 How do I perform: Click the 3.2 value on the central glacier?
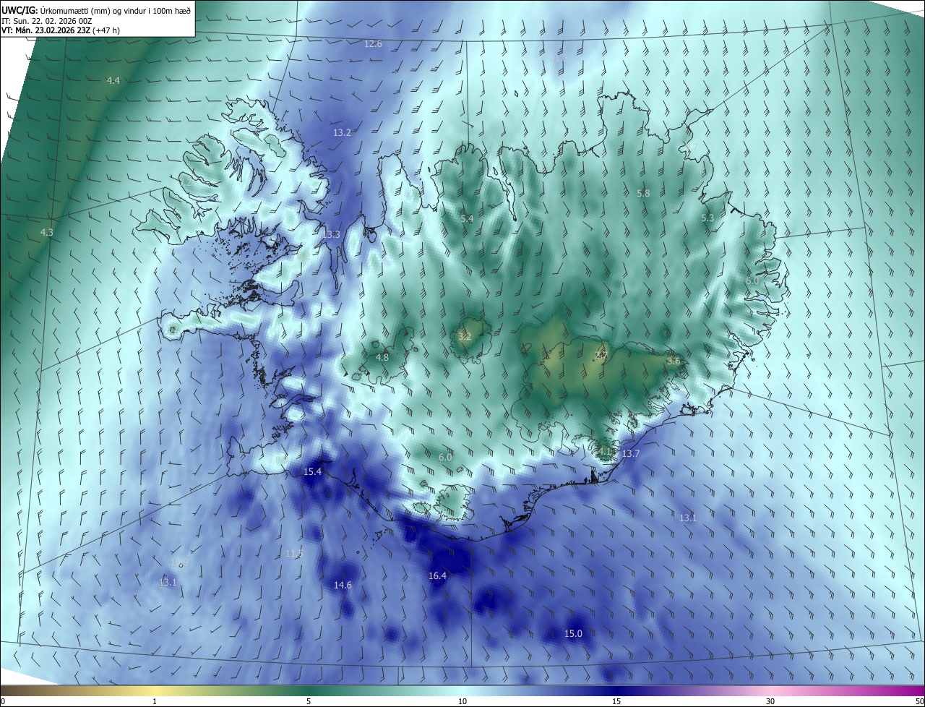tap(465, 337)
